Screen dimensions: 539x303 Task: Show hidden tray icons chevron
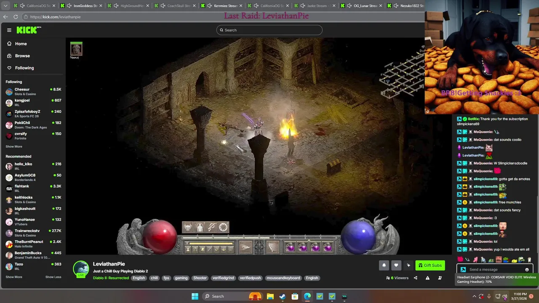[x=474, y=296]
